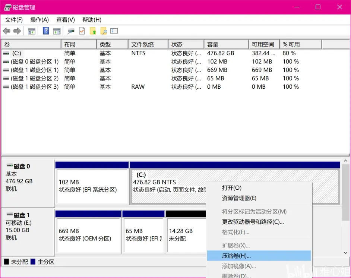Click the list settings toolbar icon

114,31
